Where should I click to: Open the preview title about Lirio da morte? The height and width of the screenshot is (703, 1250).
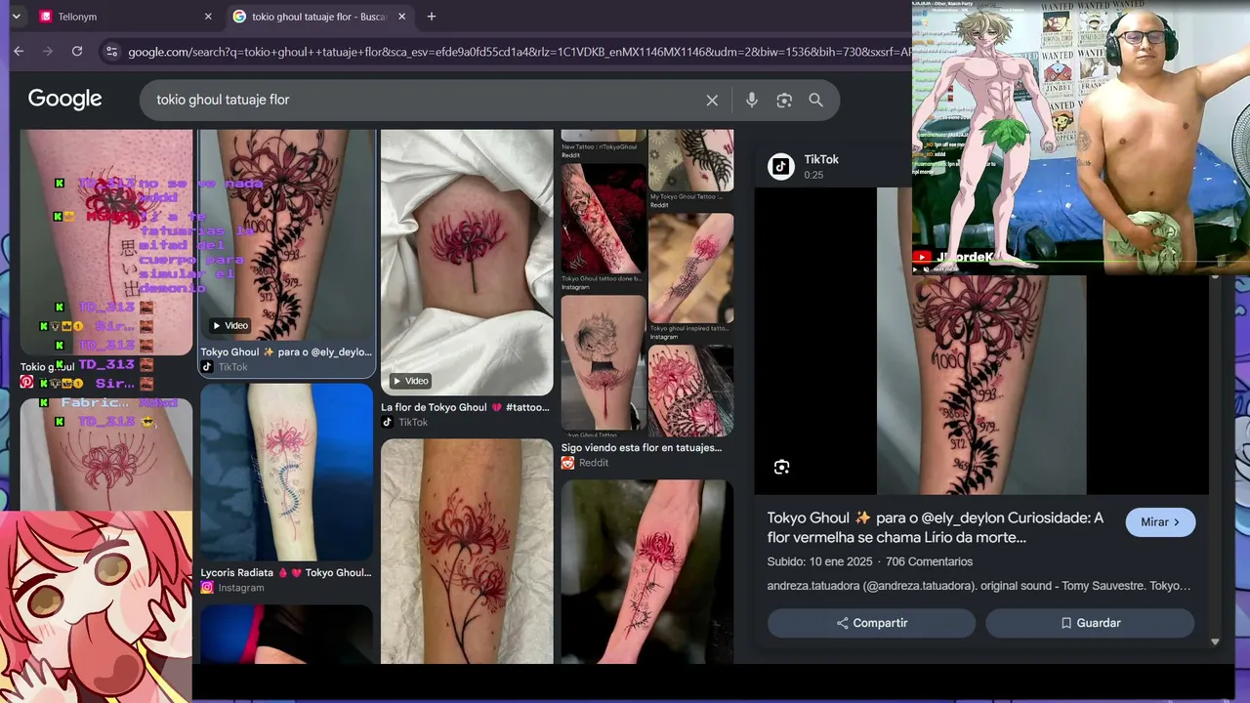pyautogui.click(x=936, y=527)
